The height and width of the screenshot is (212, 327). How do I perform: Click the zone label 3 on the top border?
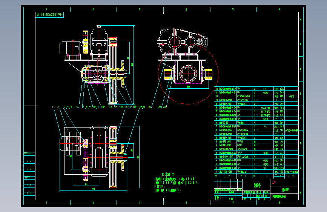point(140,9)
